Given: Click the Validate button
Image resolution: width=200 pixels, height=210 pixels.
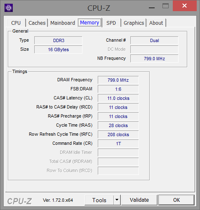Looking at the screenshot, I should pos(139,200).
